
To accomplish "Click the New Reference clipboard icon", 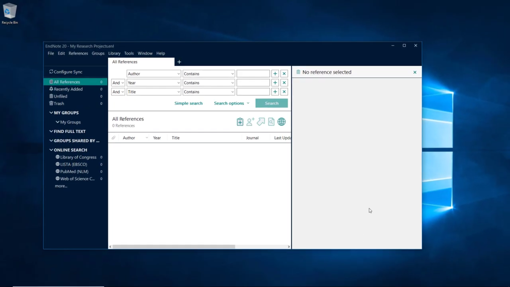I will pyautogui.click(x=240, y=122).
